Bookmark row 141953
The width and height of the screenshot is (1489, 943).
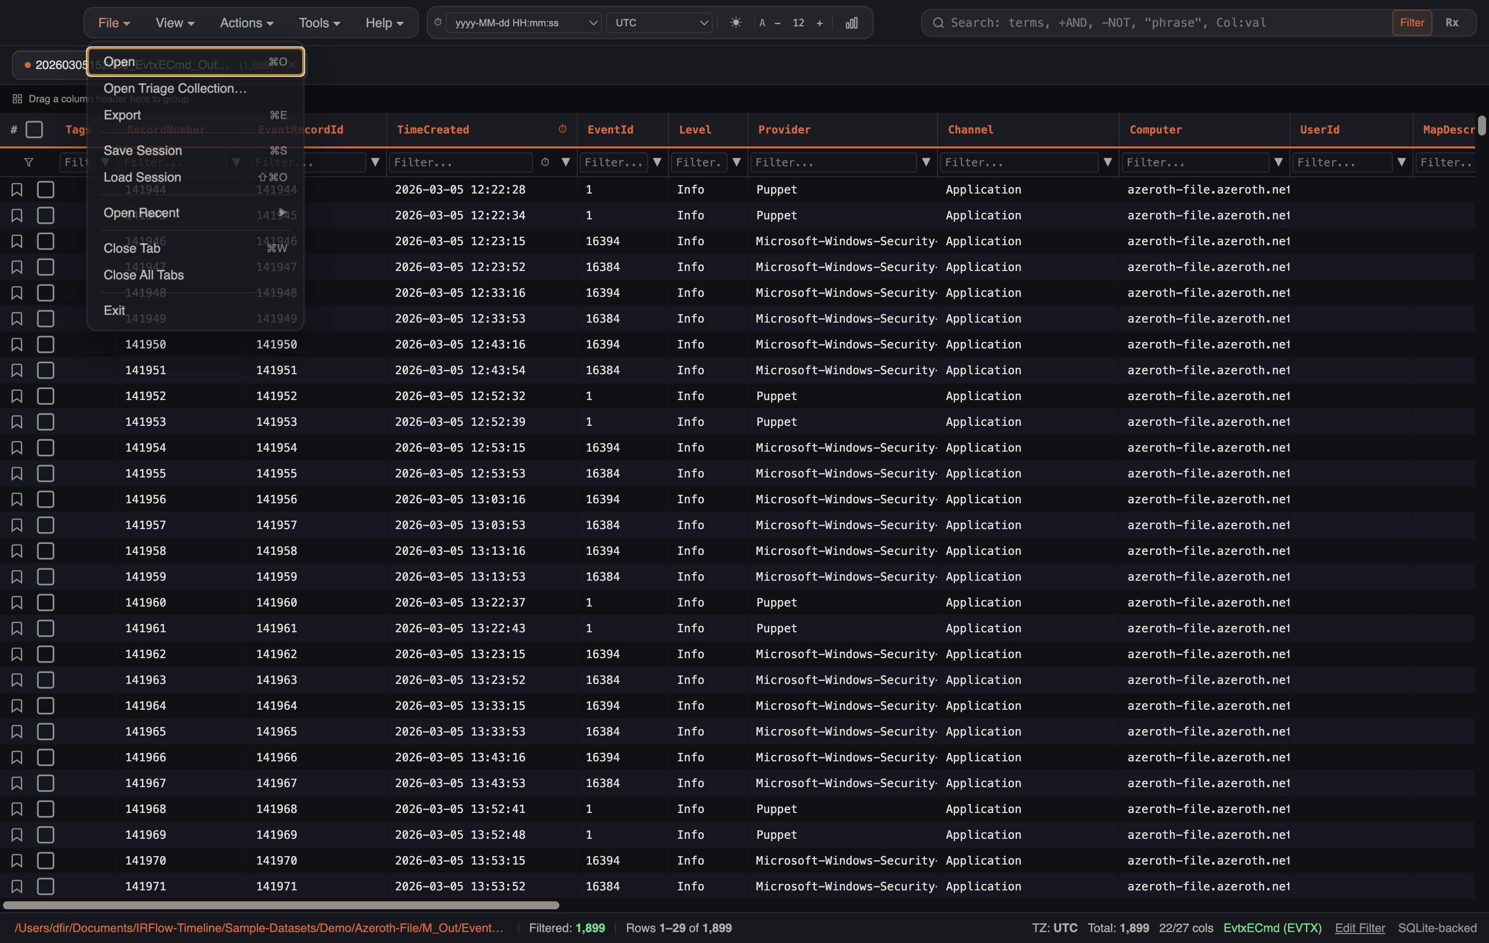17,422
